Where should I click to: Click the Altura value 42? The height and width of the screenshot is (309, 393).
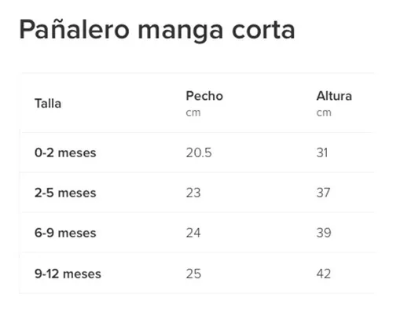click(x=324, y=274)
